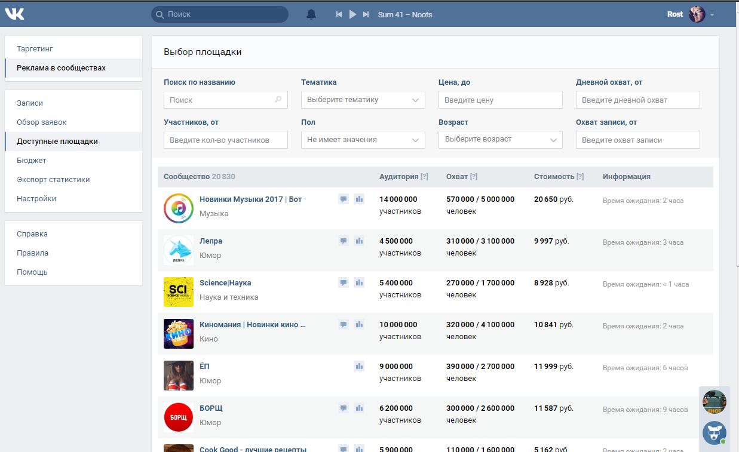Open statistics icon for Новинки Музыки 2017
The width and height of the screenshot is (739, 452).
coord(359,199)
